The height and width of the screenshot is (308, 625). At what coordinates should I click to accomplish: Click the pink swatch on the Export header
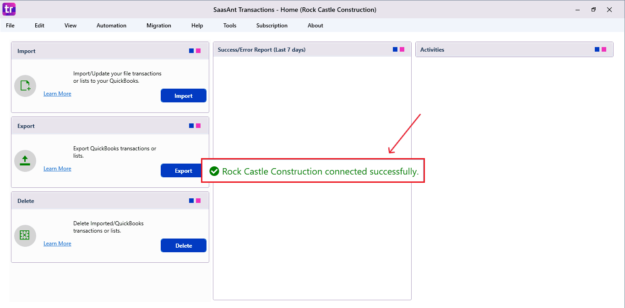coord(199,125)
